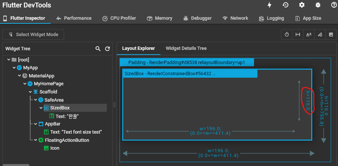Click the SizedBox RenderConstrainedBox header

click(190, 74)
